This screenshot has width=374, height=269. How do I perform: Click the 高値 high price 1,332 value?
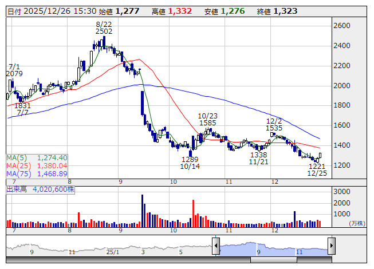click(179, 11)
